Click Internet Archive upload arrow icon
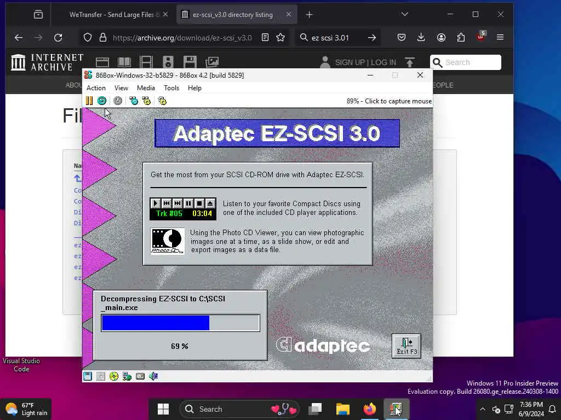 410,62
